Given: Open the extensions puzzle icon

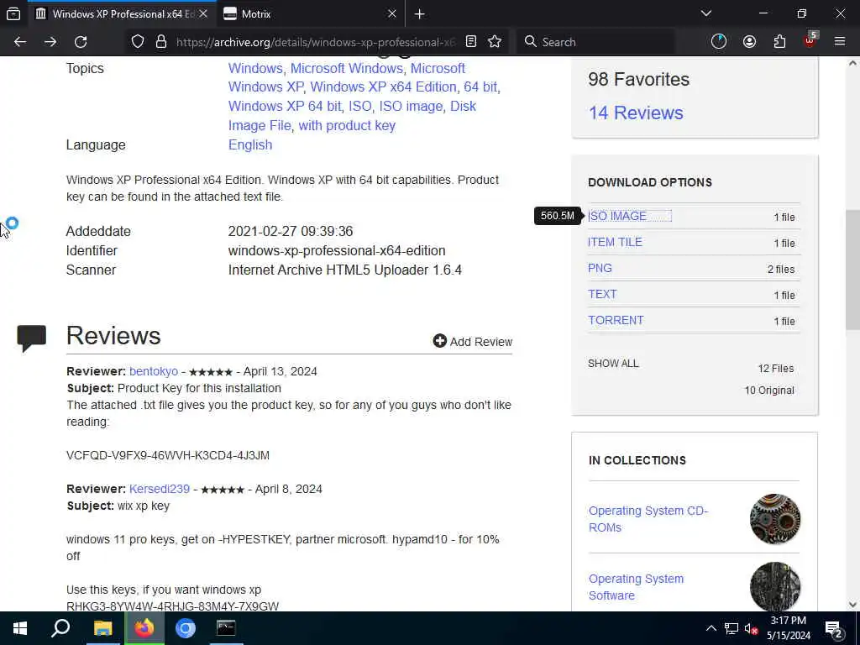Looking at the screenshot, I should [779, 42].
